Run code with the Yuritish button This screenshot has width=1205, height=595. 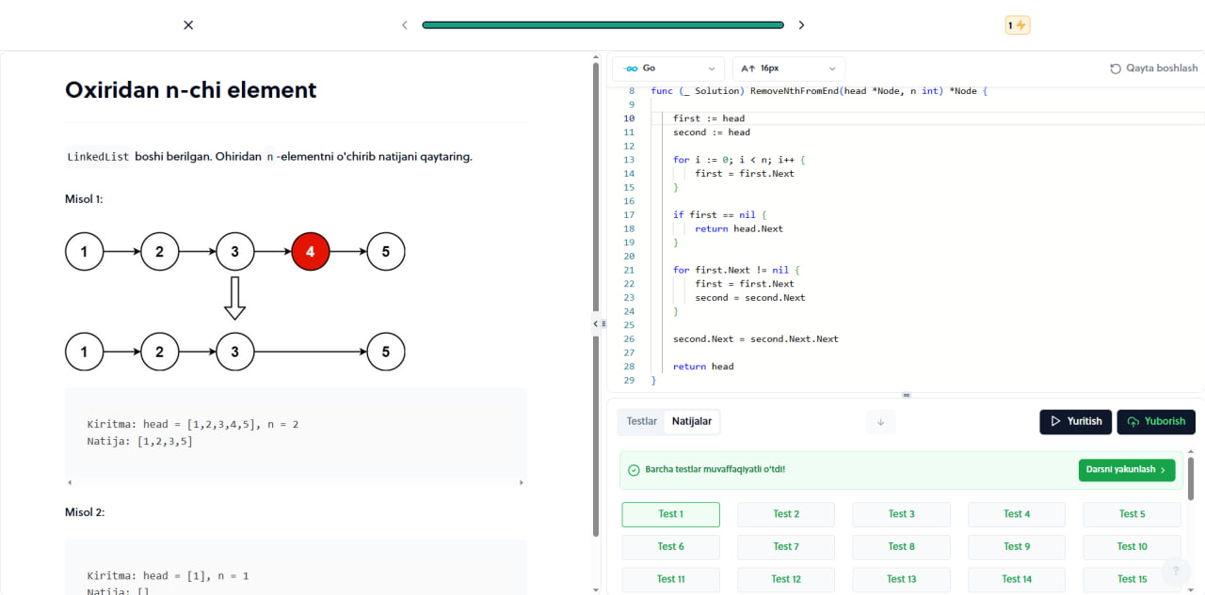click(1076, 421)
